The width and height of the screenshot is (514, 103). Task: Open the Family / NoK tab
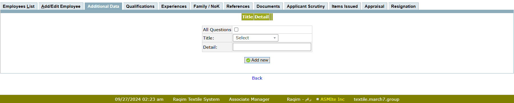click(206, 6)
